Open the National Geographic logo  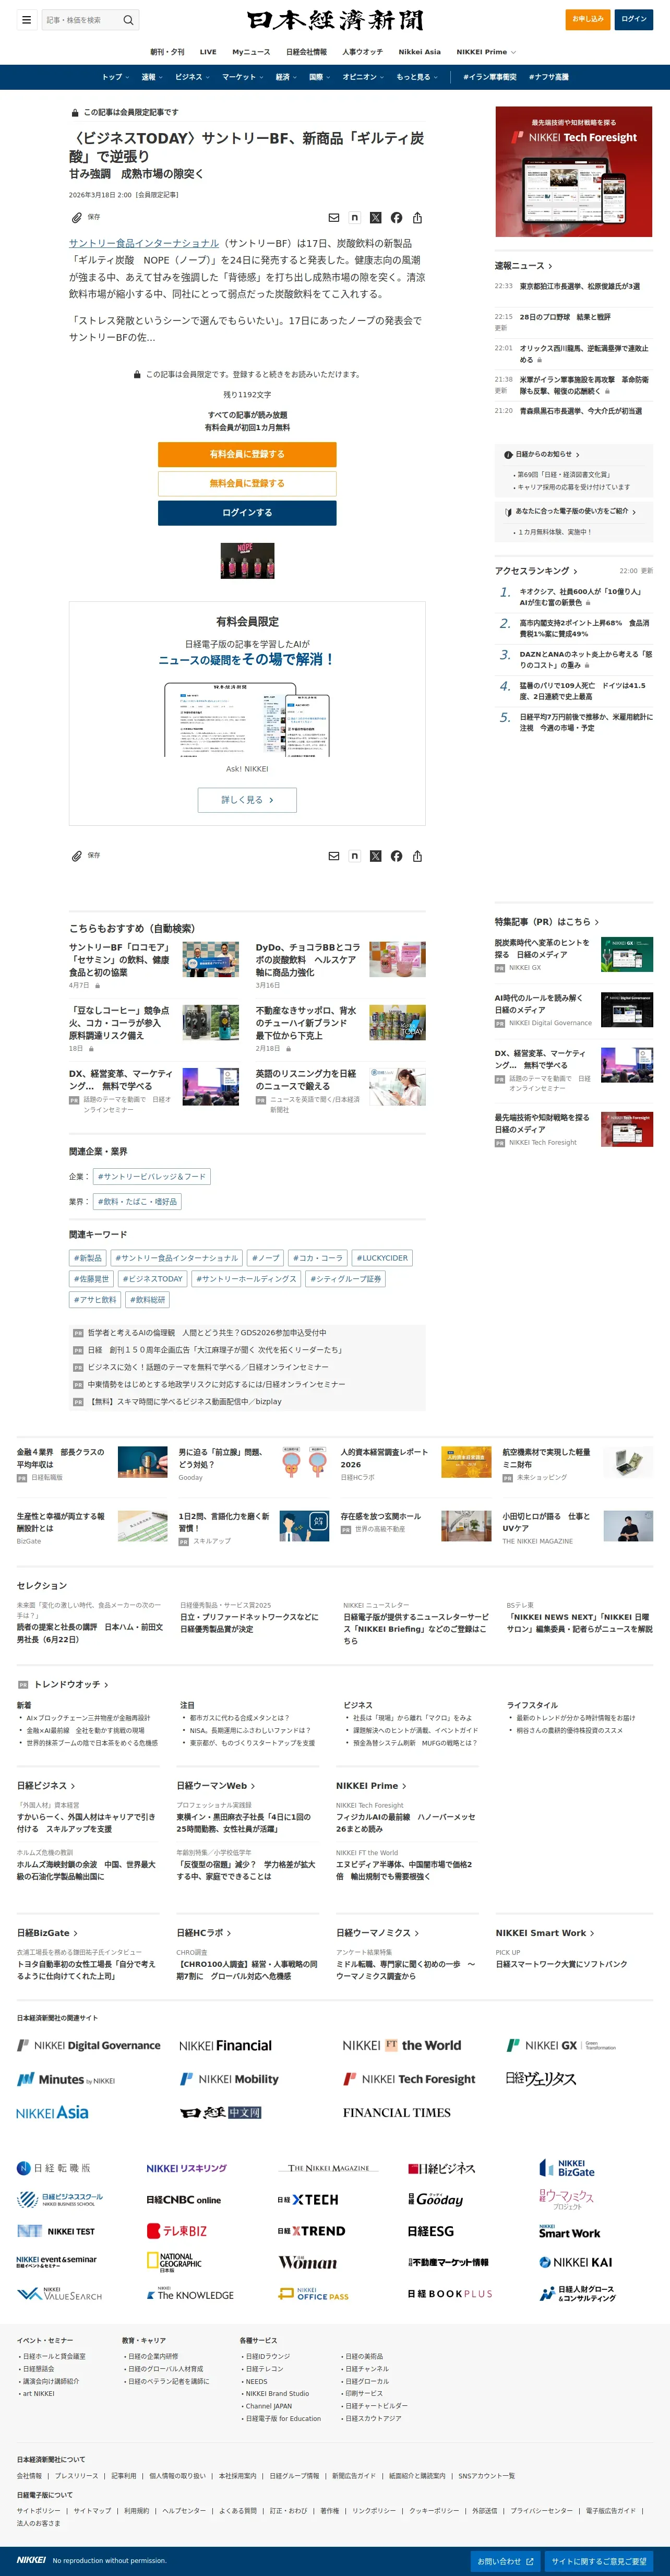pyautogui.click(x=174, y=2263)
